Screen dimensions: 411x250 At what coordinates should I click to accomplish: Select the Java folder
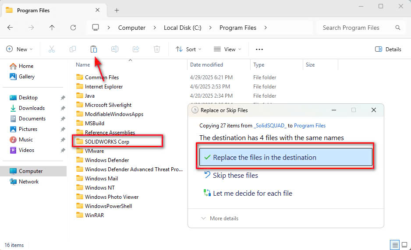pos(85,96)
